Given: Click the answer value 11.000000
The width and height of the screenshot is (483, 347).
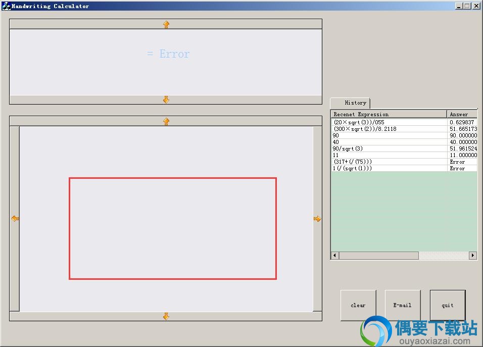Looking at the screenshot, I should click(463, 155).
